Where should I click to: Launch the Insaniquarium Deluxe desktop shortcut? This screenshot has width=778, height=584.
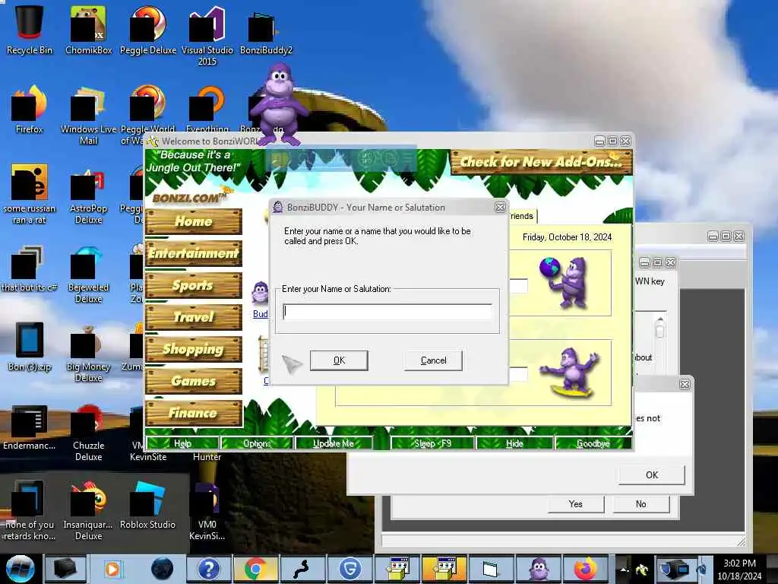(x=88, y=510)
